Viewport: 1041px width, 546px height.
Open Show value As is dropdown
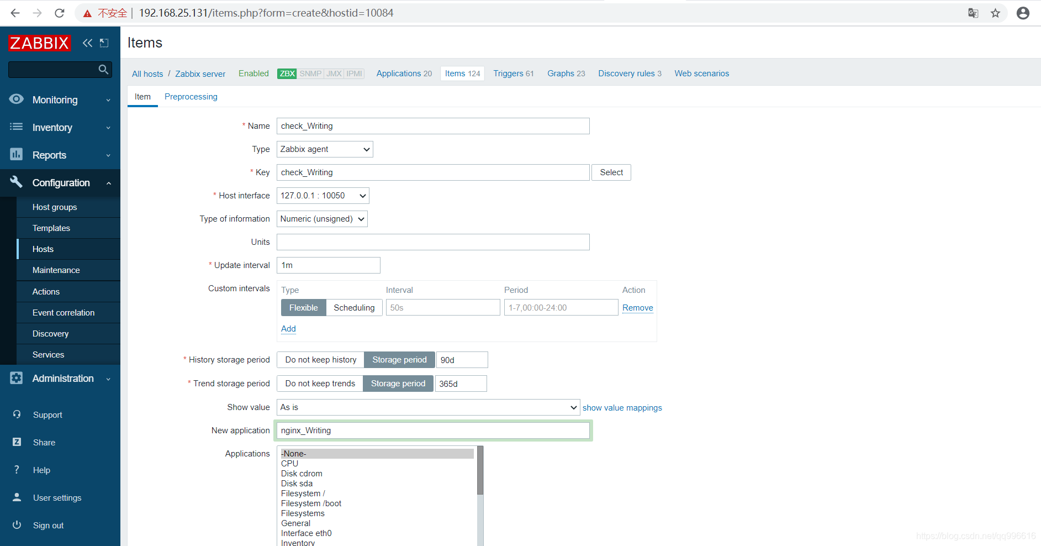coord(428,407)
